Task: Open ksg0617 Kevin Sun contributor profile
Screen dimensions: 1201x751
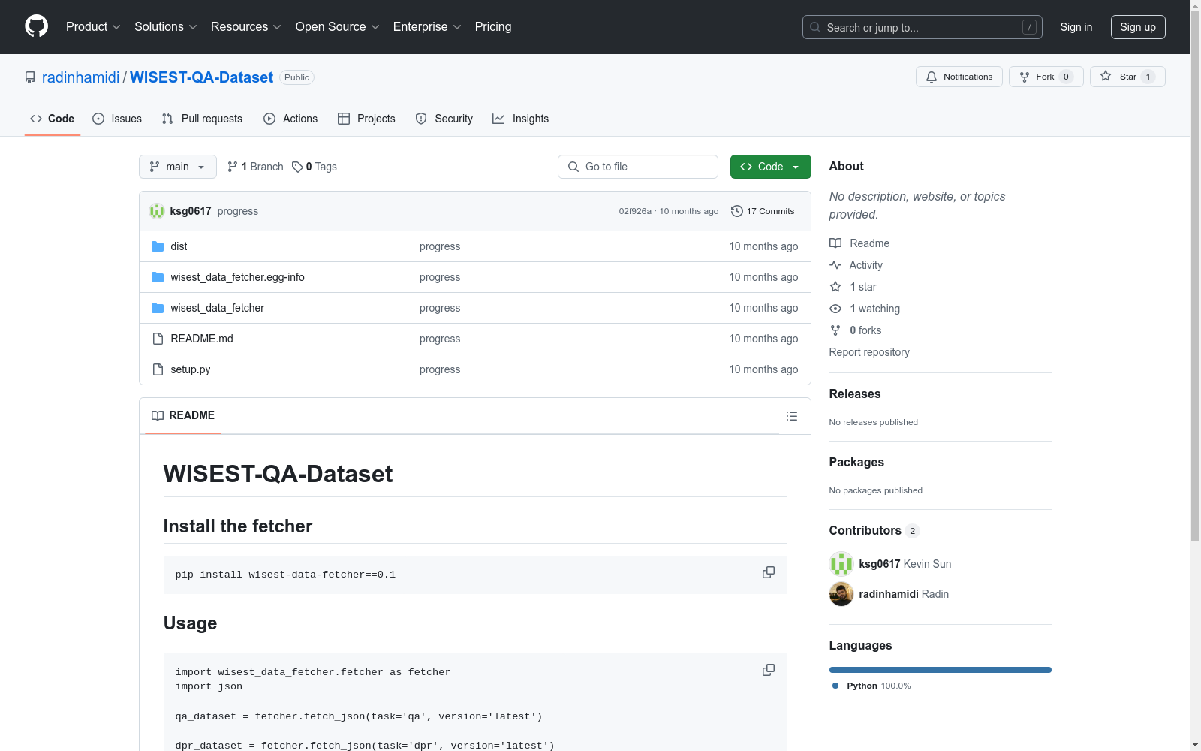Action: pyautogui.click(x=905, y=564)
